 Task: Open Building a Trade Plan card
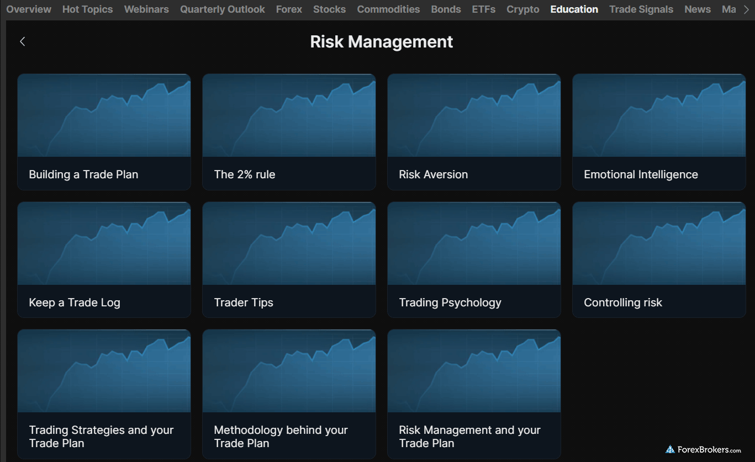click(104, 132)
